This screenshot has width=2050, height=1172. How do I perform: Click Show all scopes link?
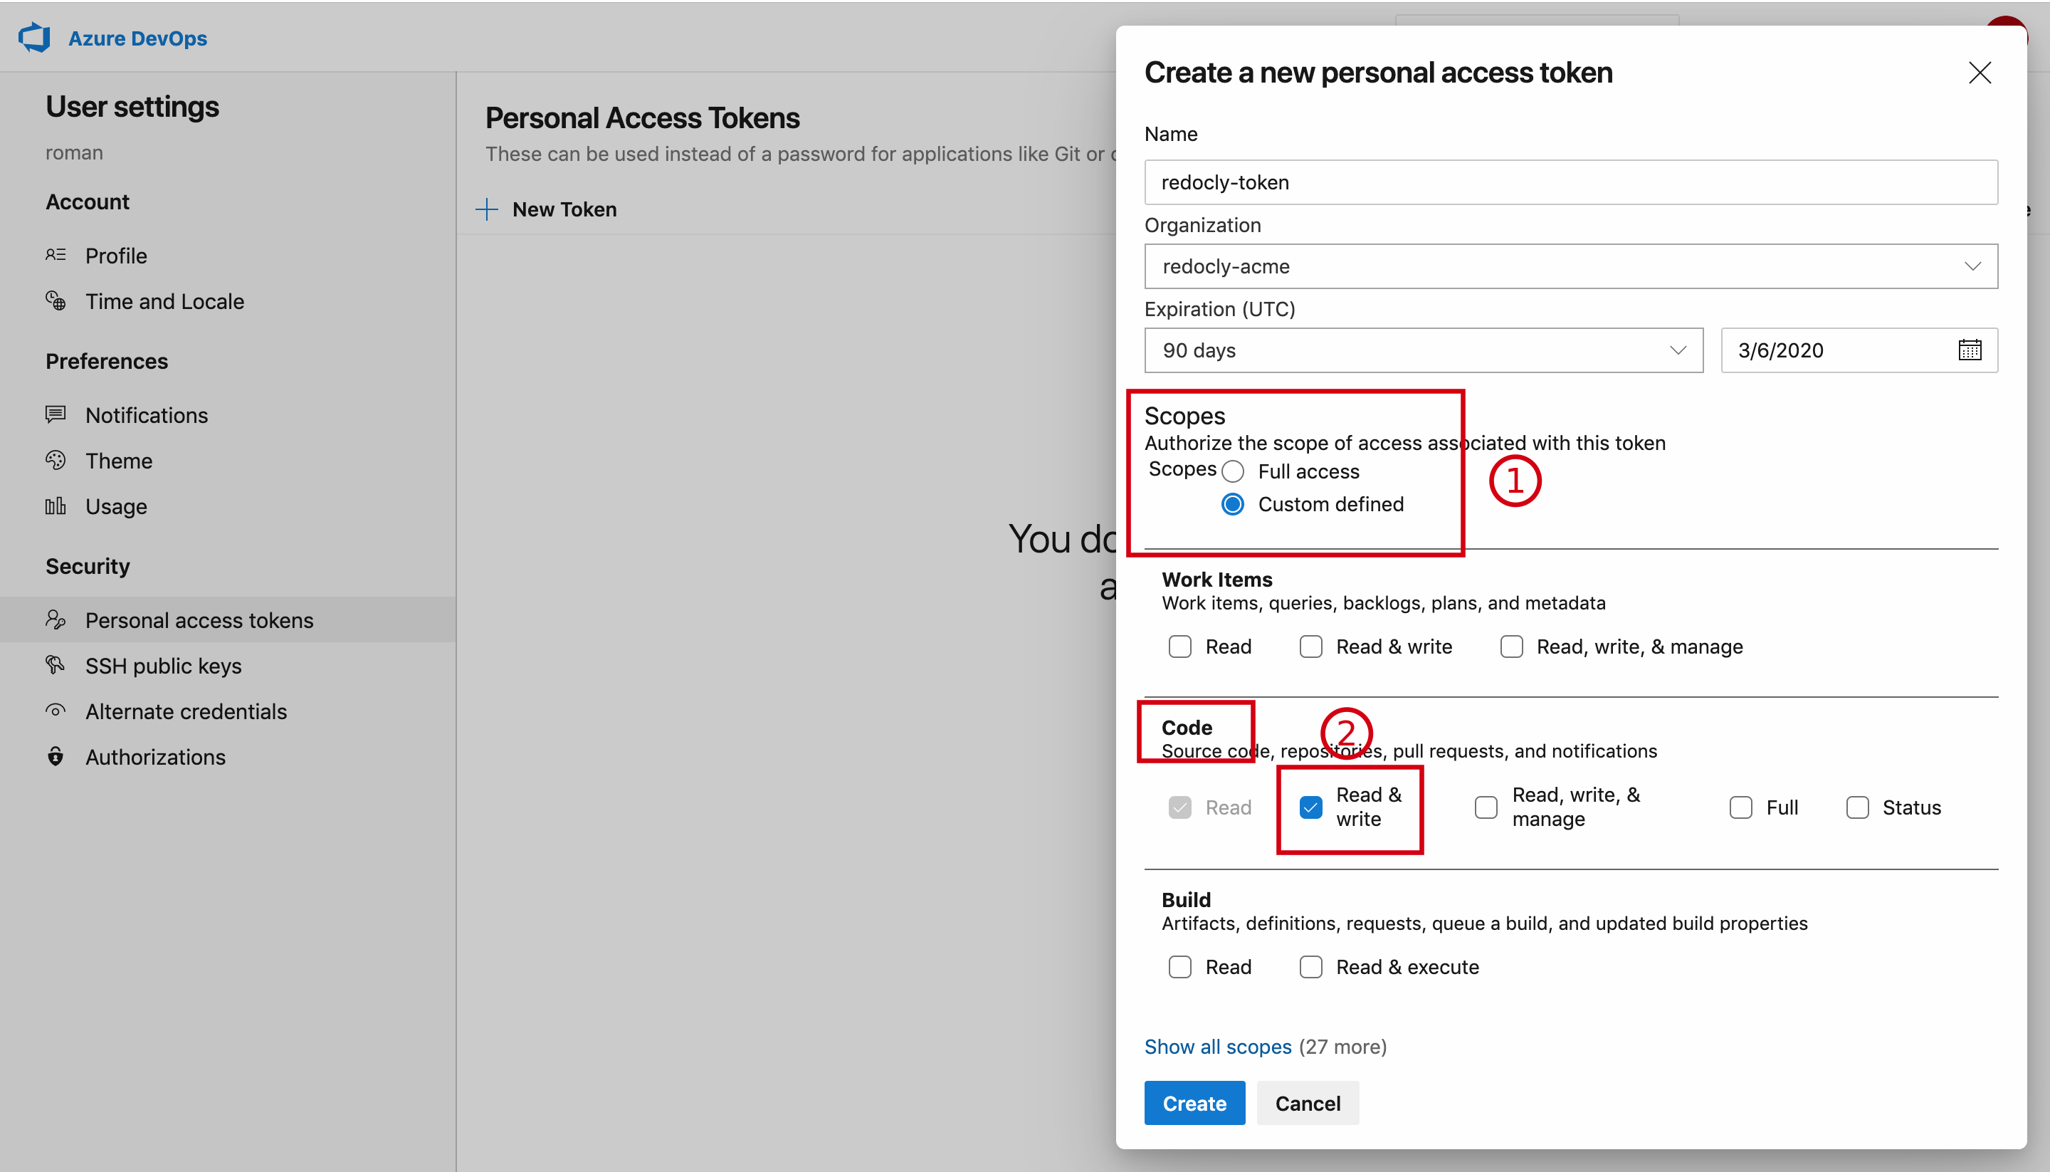pyautogui.click(x=1218, y=1047)
